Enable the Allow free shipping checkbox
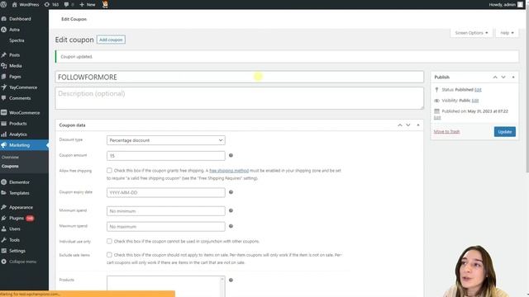 [x=109, y=171]
